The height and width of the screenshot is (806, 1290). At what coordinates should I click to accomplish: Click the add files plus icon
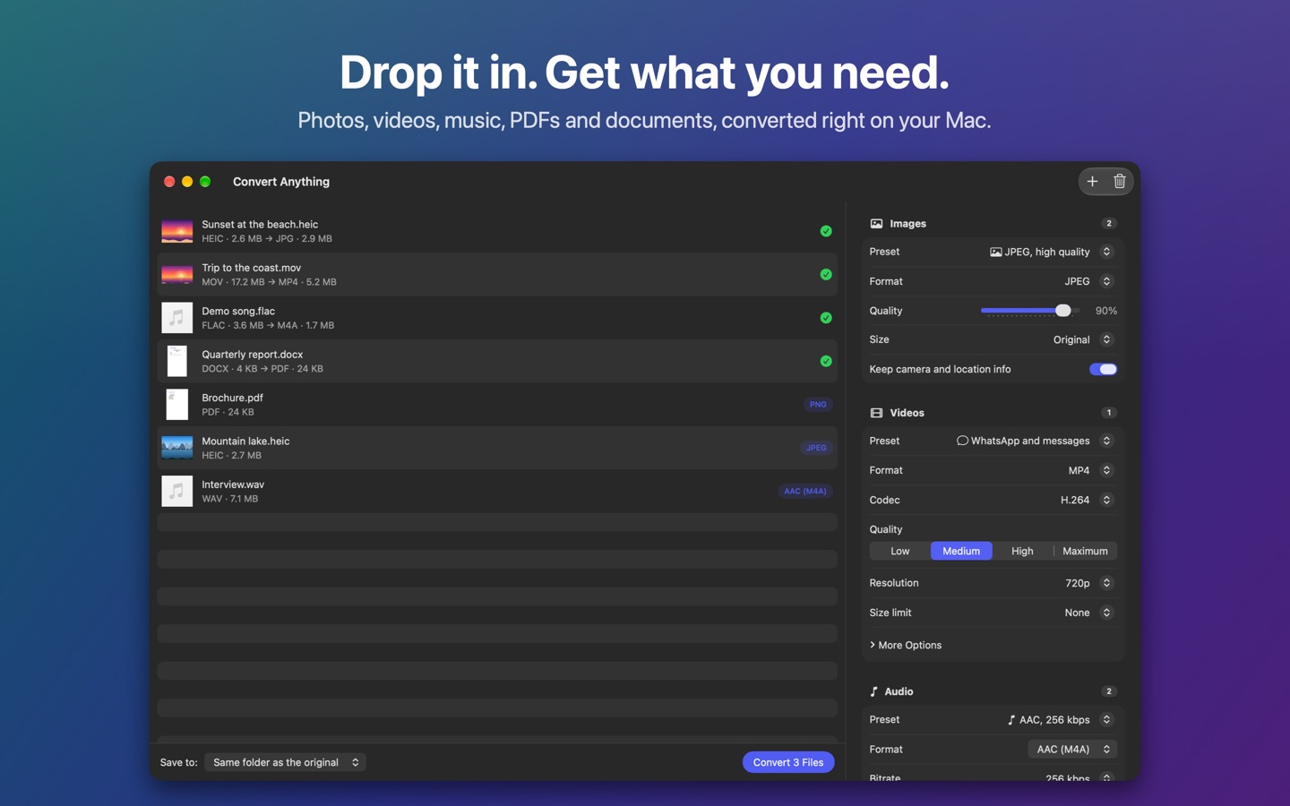[1092, 182]
